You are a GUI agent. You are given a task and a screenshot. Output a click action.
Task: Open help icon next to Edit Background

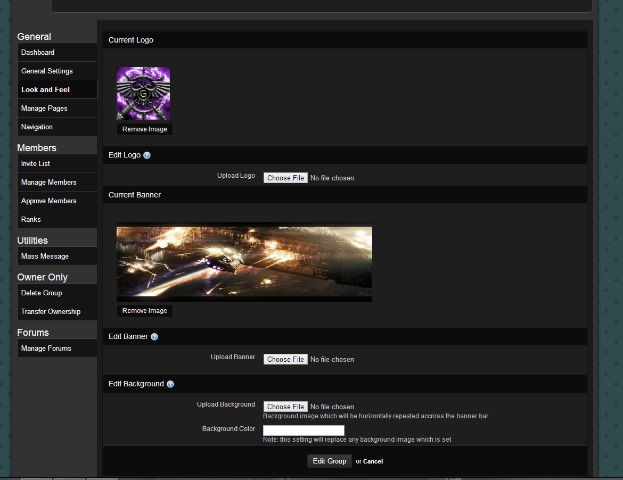click(170, 384)
